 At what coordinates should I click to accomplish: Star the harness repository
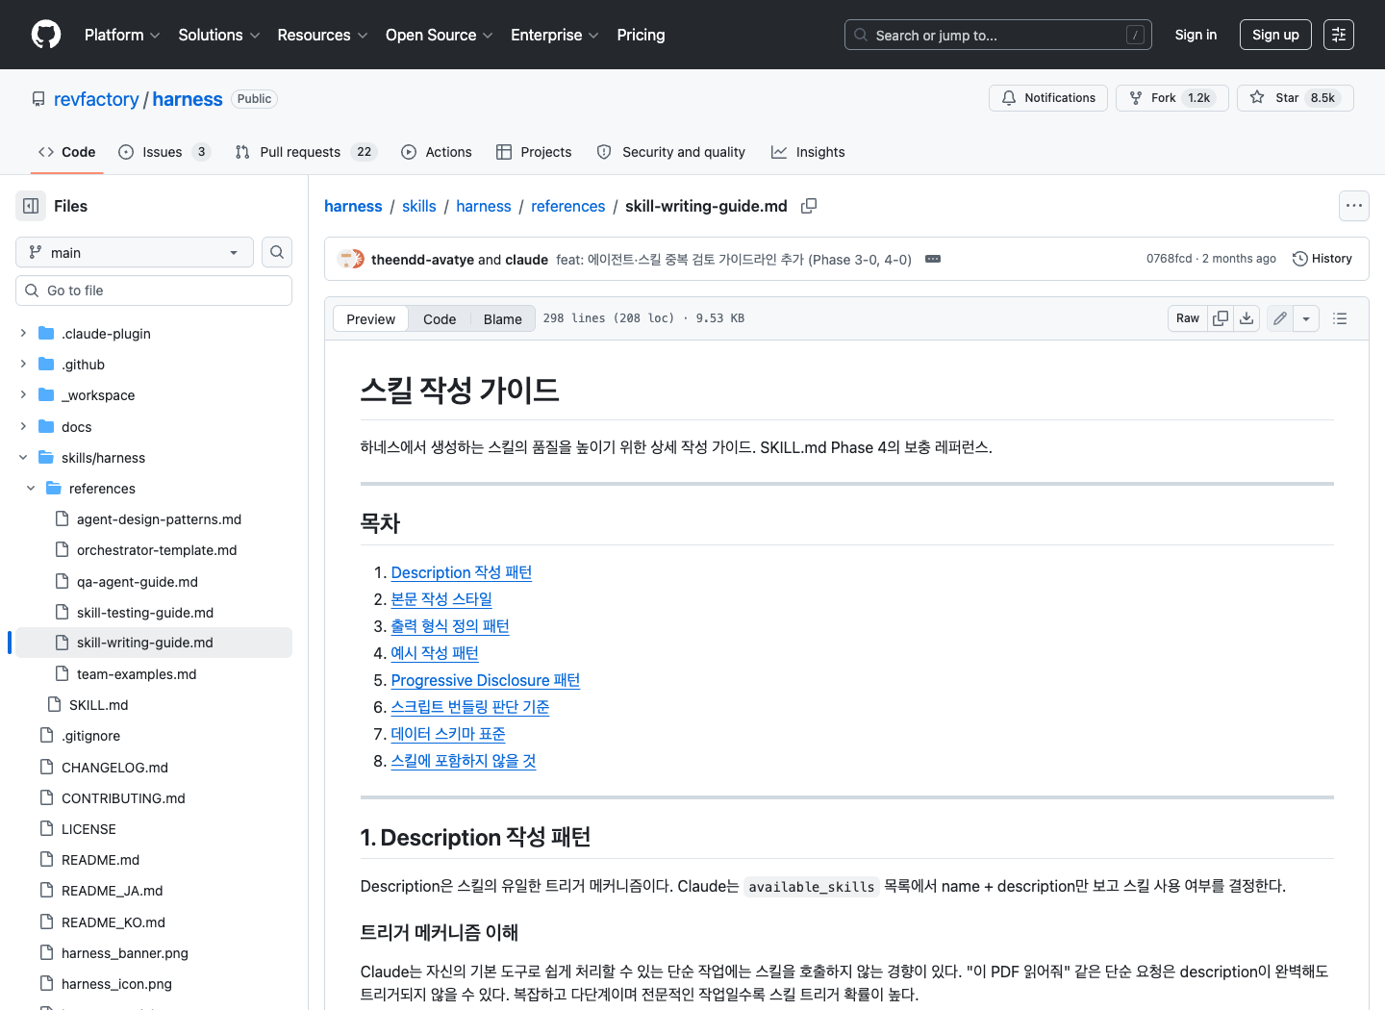tap(1295, 98)
